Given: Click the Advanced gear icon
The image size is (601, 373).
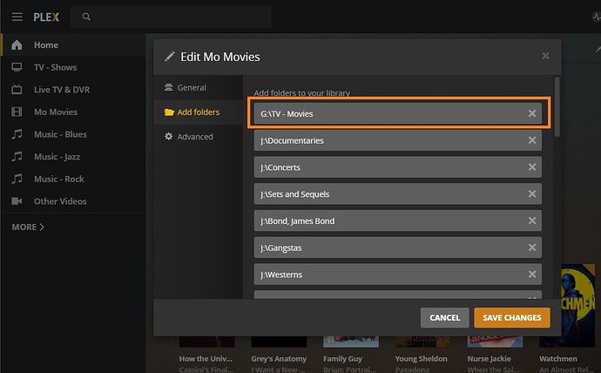Looking at the screenshot, I should pyautogui.click(x=168, y=136).
